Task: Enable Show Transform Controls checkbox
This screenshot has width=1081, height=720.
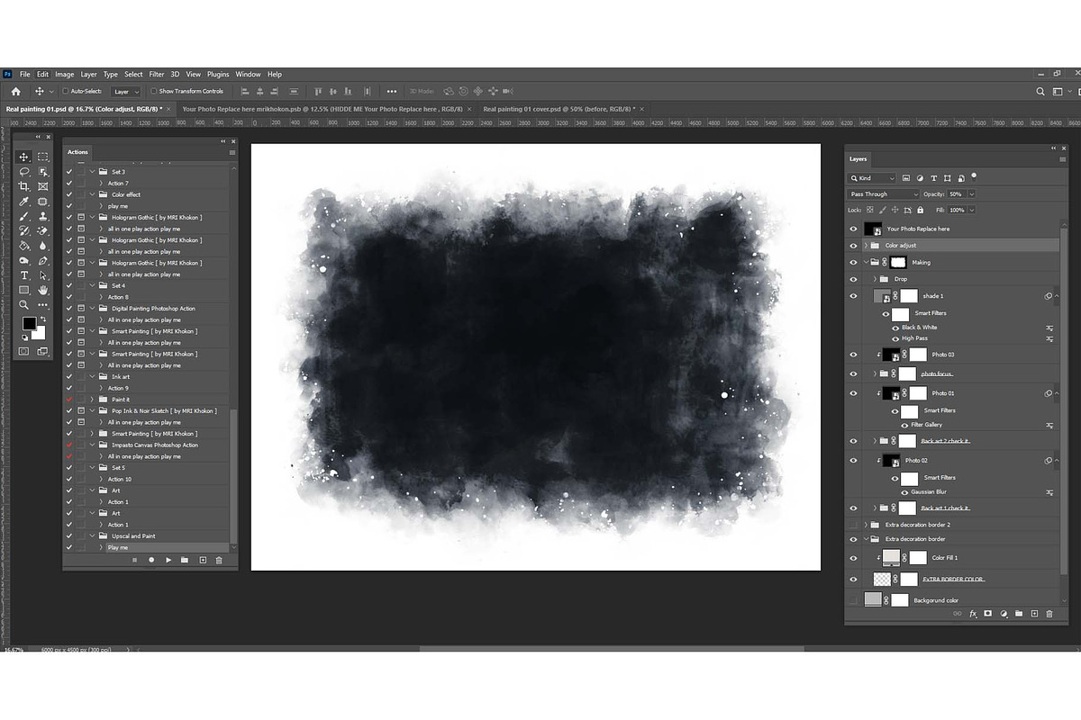Action: (154, 91)
